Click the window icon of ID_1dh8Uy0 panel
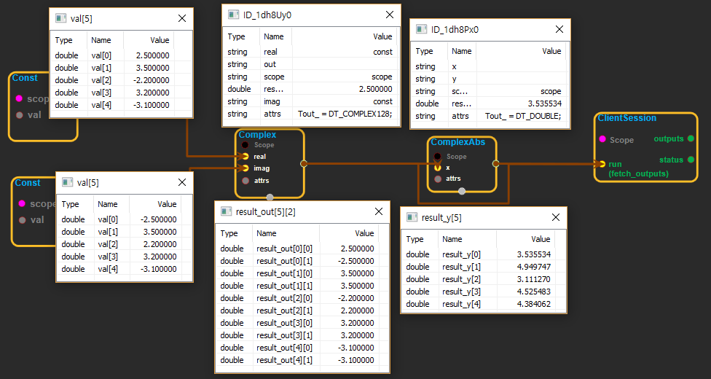This screenshot has height=379, width=711. click(x=233, y=15)
